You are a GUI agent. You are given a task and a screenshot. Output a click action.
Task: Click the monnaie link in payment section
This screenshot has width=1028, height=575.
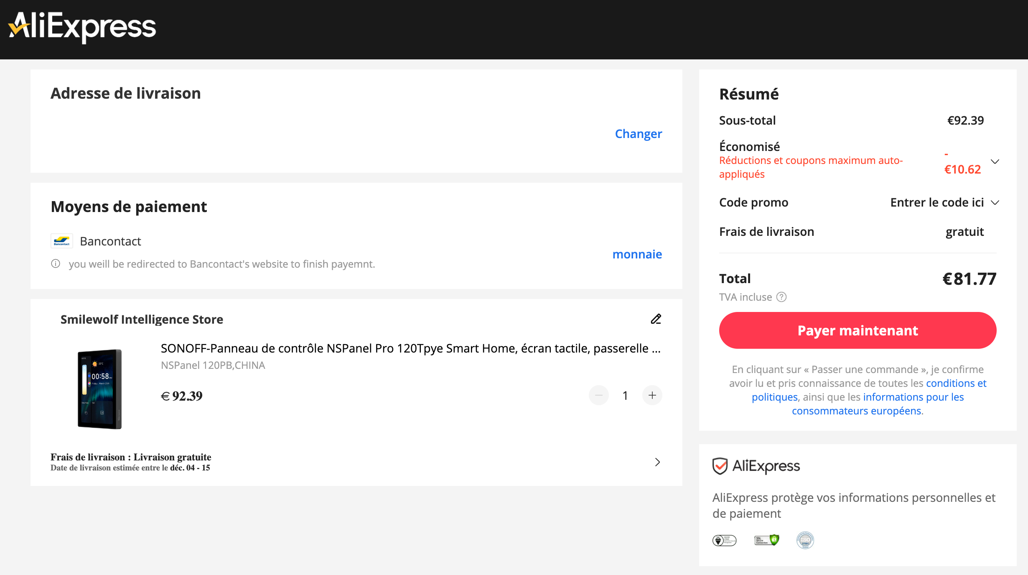[x=637, y=254]
